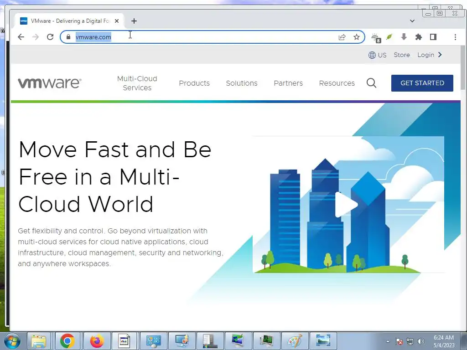Screen dimensions: 467x350
Task: Open File Explorer from the taskbar
Action: pyautogui.click(x=39, y=341)
